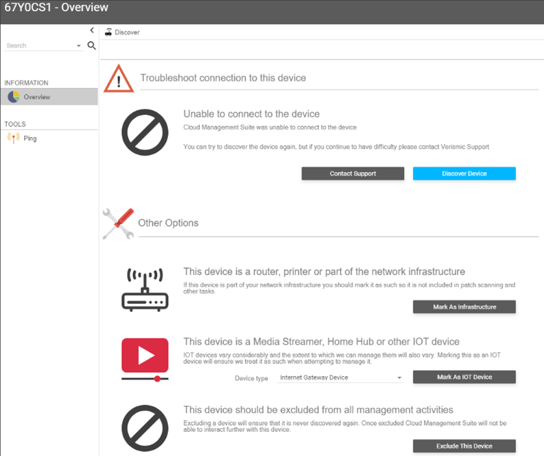Click the Ping antenna icon
This screenshot has width=544, height=456.
tap(14, 138)
